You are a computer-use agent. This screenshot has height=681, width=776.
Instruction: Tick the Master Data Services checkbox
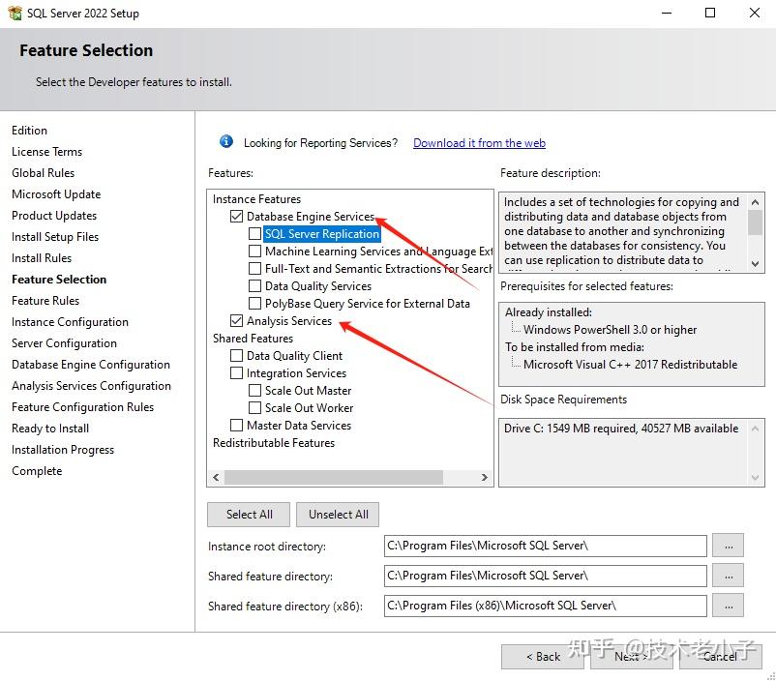click(x=237, y=426)
